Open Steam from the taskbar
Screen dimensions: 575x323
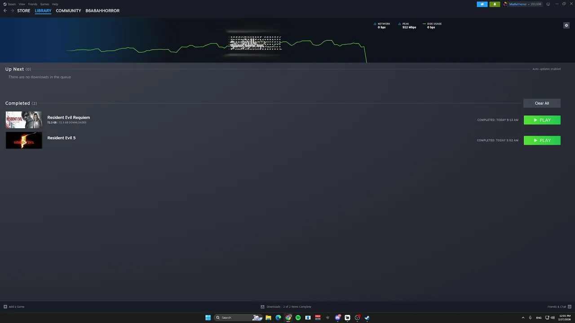pos(367,318)
